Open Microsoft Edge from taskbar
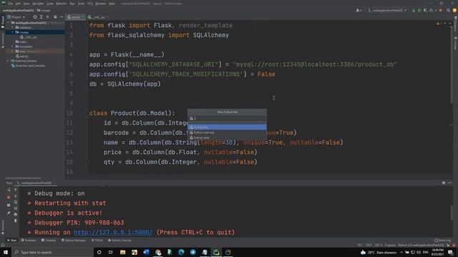 click(x=181, y=252)
